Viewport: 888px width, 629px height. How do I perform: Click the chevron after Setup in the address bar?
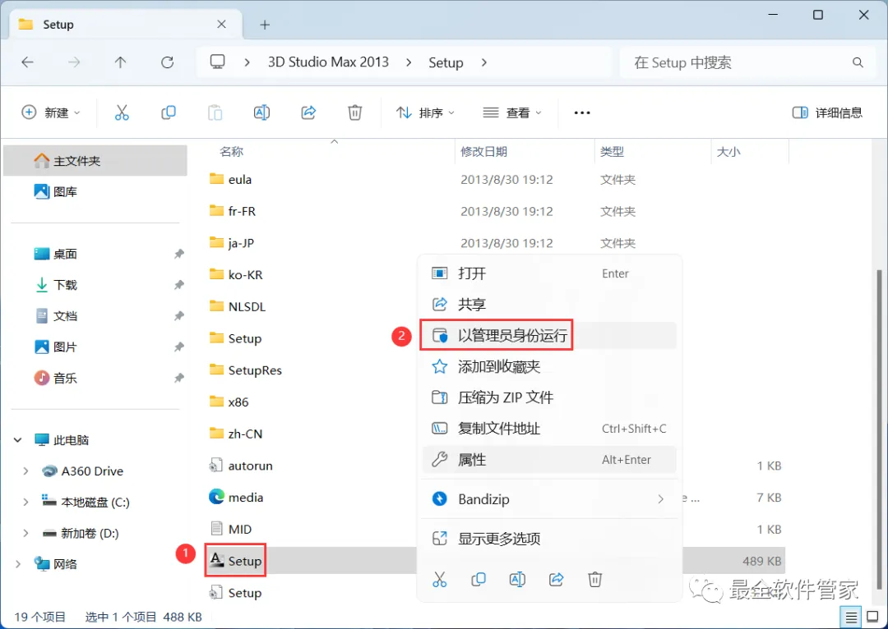483,62
